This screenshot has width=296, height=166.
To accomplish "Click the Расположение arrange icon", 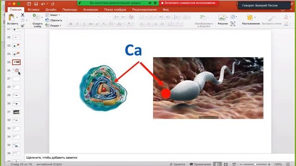I will tap(250, 18).
